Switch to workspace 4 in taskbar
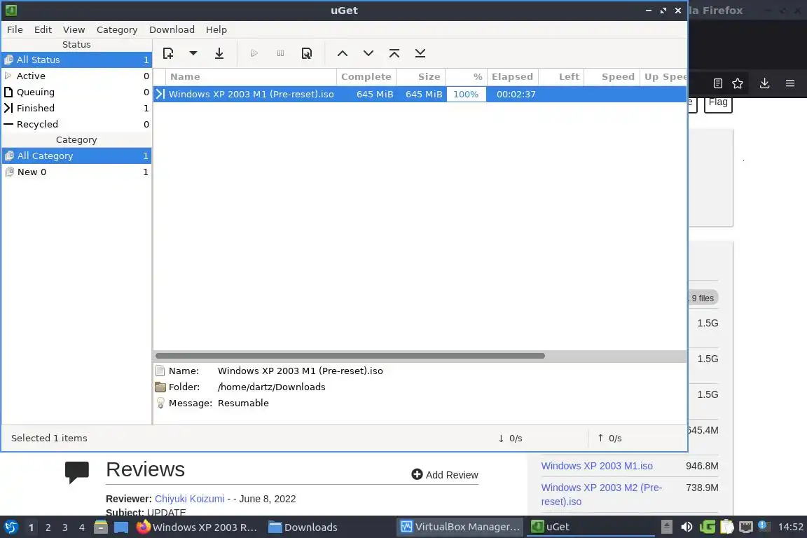807x538 pixels. 82,527
